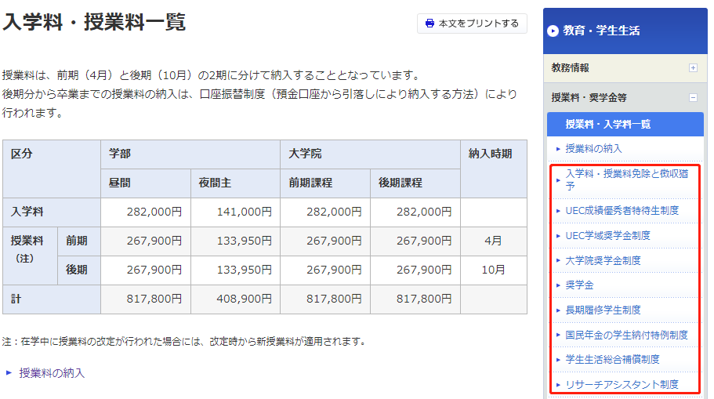Follow the 授業料の納入 link below the table
Screen dimensions: 714x399
point(52,373)
